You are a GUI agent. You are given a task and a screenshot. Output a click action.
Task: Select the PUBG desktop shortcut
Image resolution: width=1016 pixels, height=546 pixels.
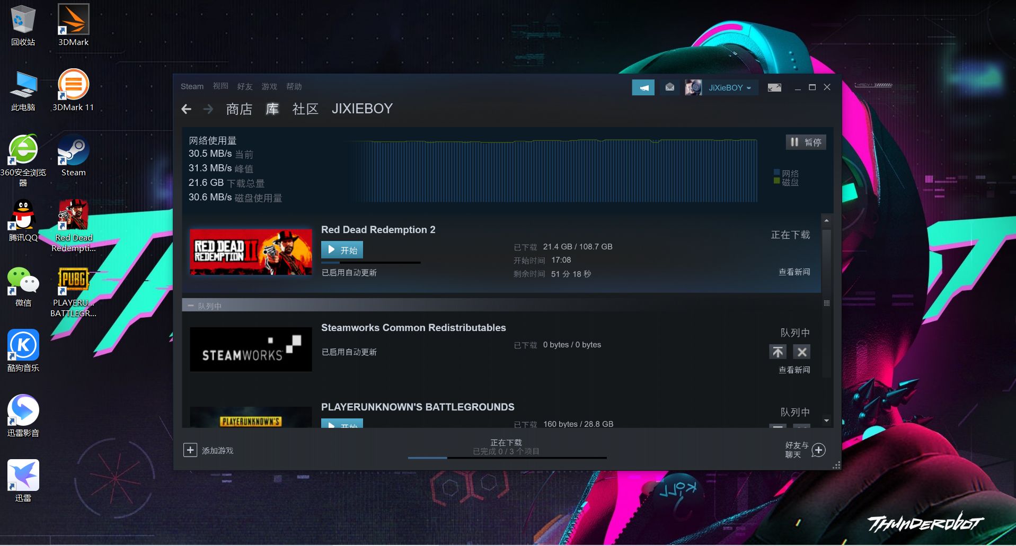(73, 291)
